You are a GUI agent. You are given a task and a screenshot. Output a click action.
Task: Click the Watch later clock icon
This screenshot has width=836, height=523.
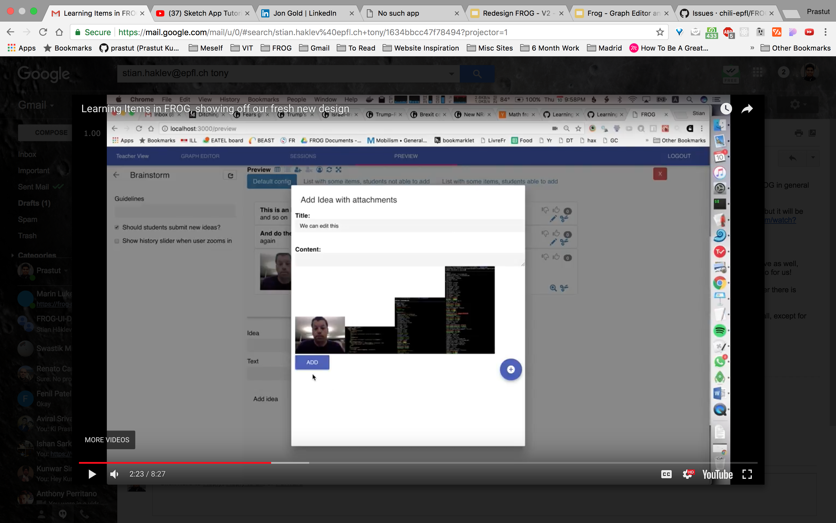pos(726,109)
